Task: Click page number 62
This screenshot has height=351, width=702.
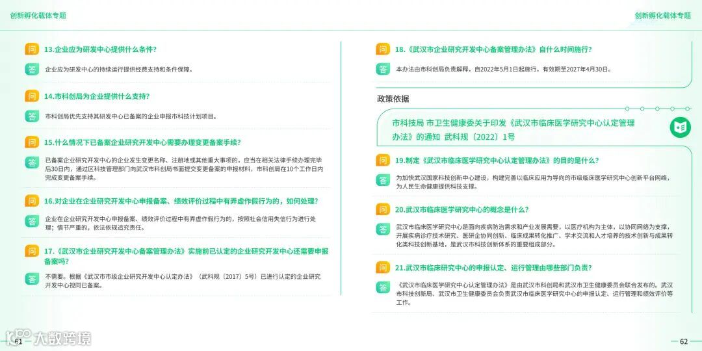Action: coord(684,341)
